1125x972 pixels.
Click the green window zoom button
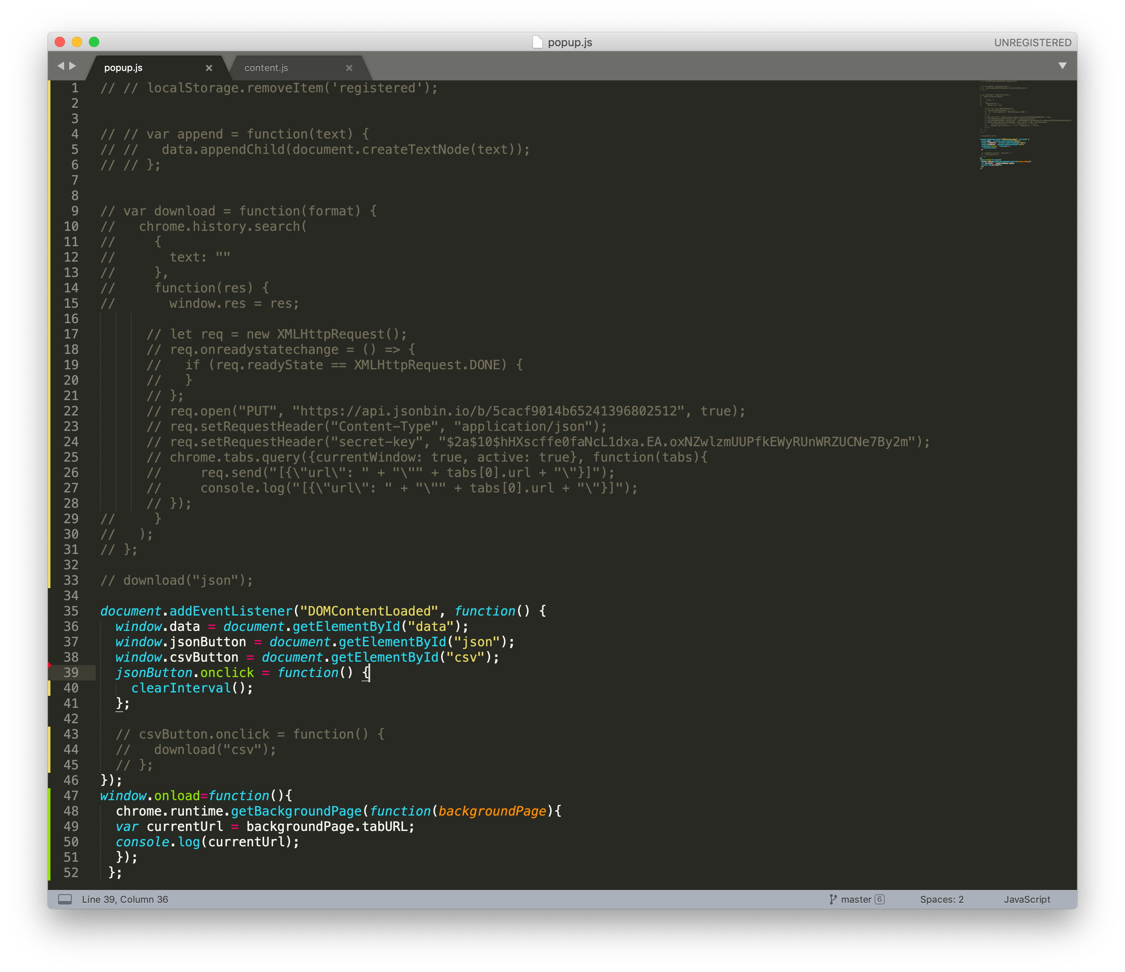(x=94, y=42)
